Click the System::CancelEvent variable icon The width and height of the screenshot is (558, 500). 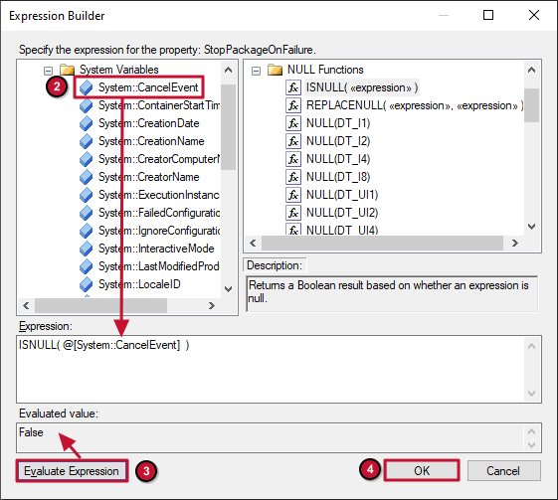click(87, 87)
